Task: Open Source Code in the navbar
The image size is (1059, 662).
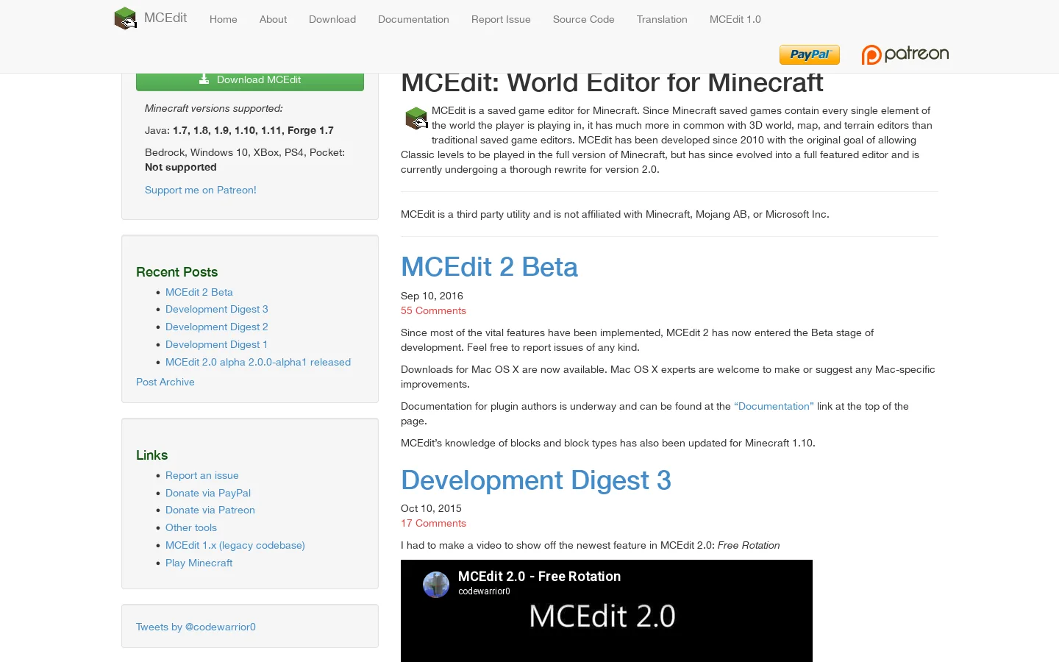Action: point(584,19)
